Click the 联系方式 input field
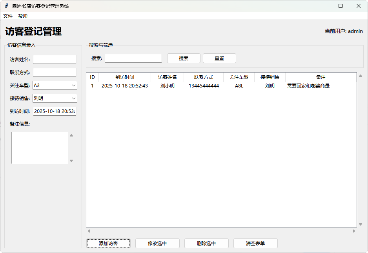Screen dimensions: 368x253 (55, 72)
